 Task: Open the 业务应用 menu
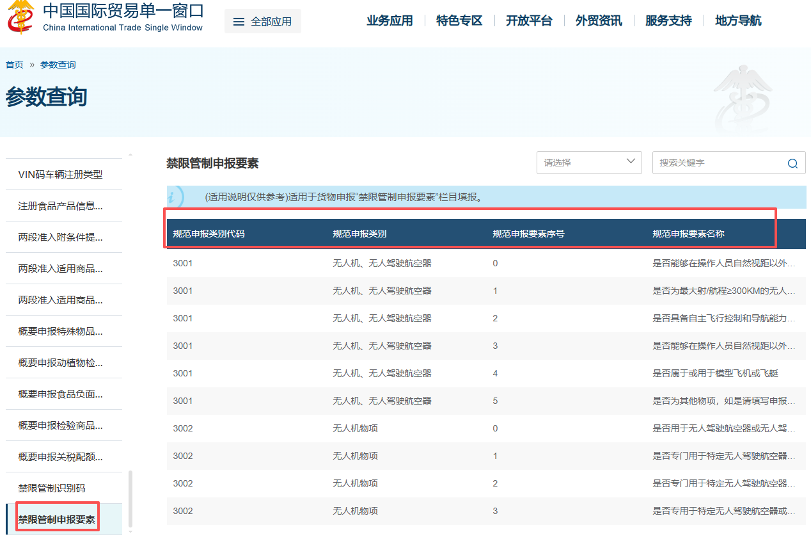point(390,20)
